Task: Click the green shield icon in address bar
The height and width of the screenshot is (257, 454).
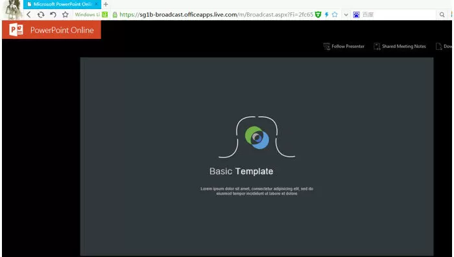Action: click(x=318, y=14)
